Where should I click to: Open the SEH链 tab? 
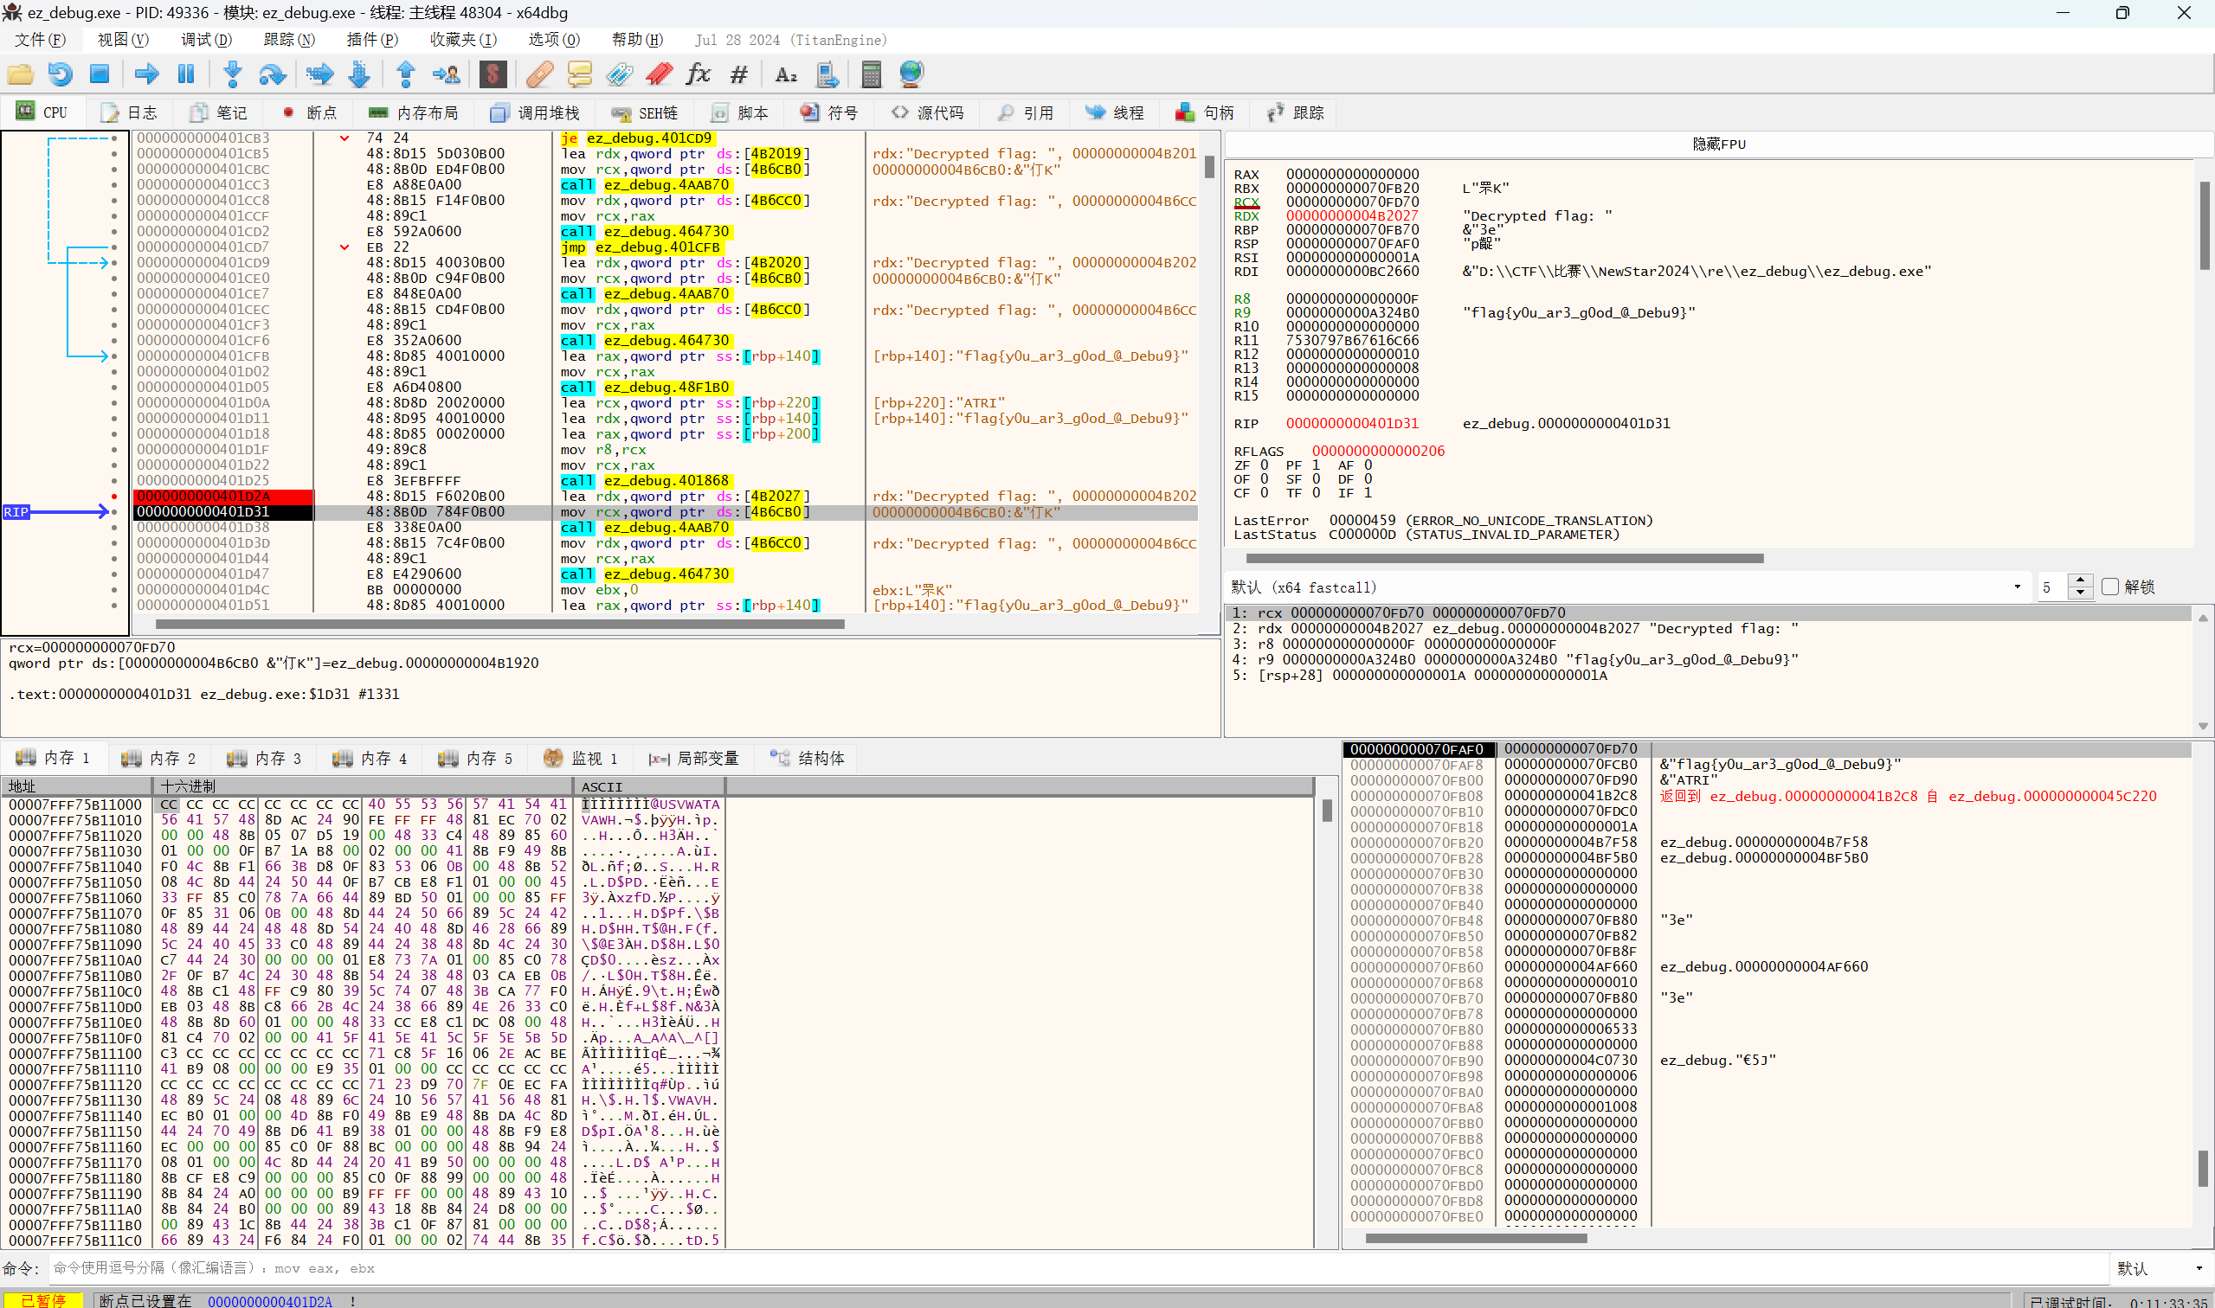click(645, 112)
